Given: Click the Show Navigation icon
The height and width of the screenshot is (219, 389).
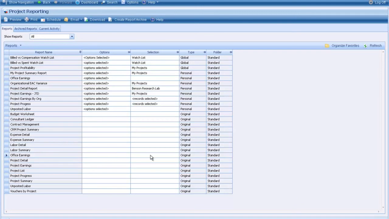Looking at the screenshot, I should click(5, 2).
